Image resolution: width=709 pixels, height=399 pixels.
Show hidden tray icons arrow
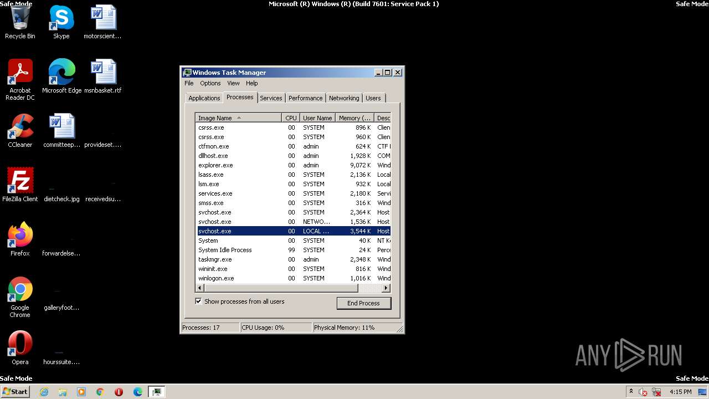631,392
